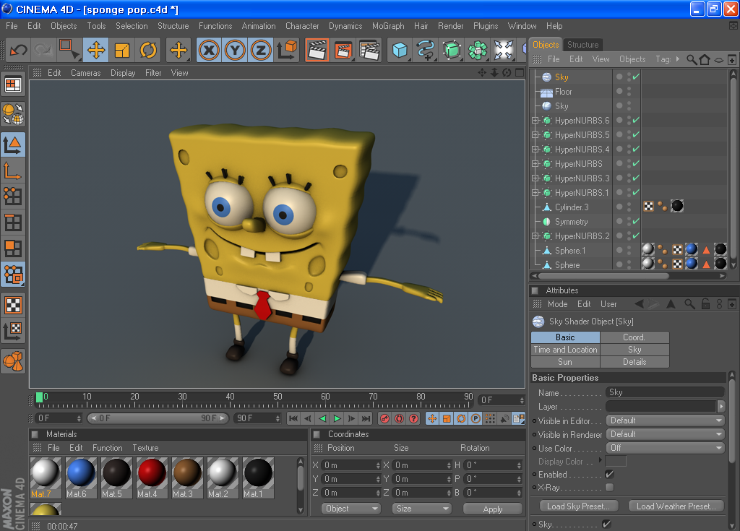The image size is (740, 531).
Task: Open the Render menu
Action: (x=450, y=26)
